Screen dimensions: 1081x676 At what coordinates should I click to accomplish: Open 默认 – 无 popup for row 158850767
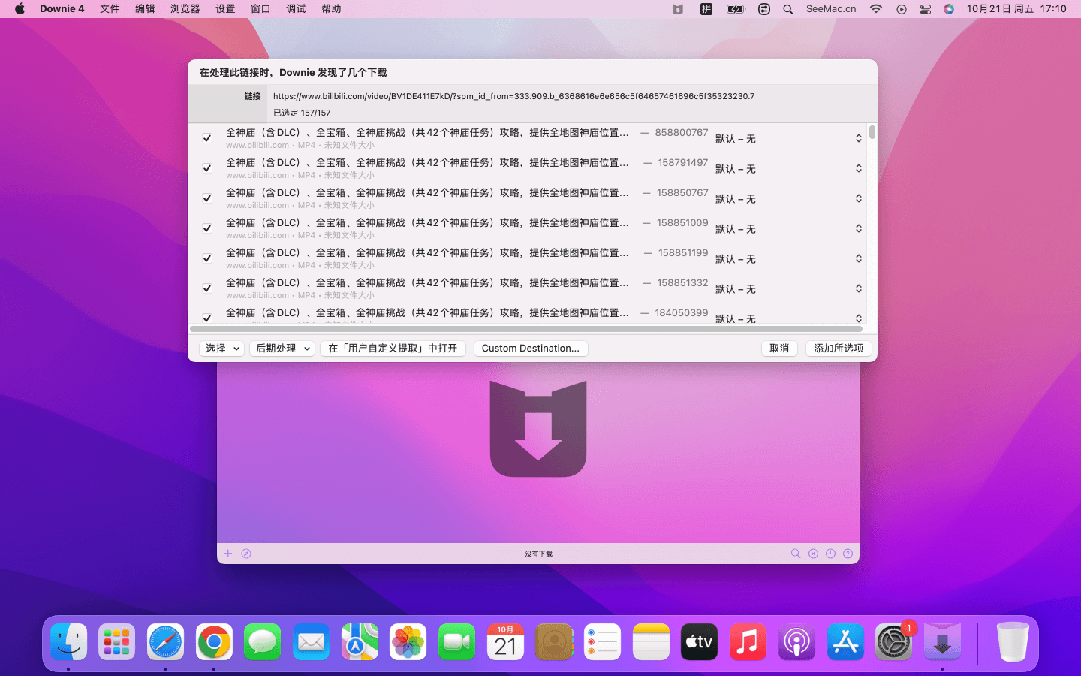(788, 199)
